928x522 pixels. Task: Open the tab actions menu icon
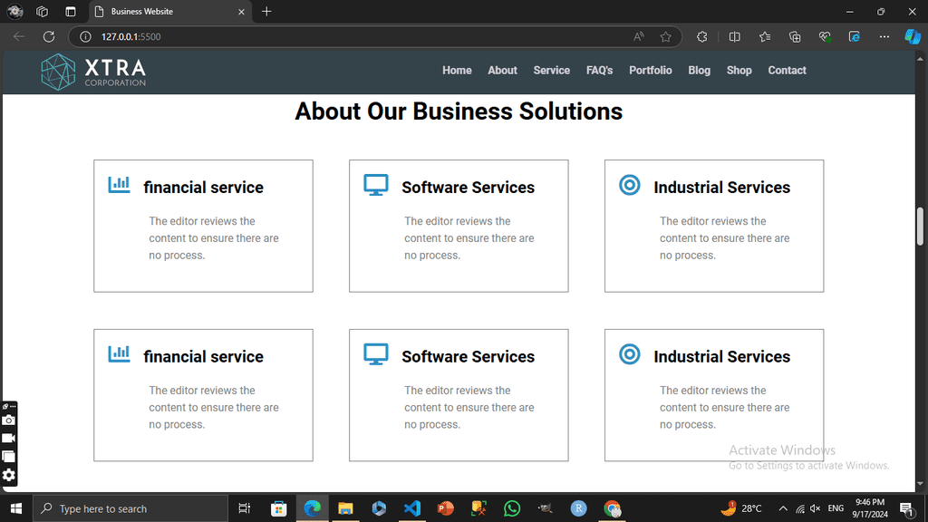click(x=71, y=12)
